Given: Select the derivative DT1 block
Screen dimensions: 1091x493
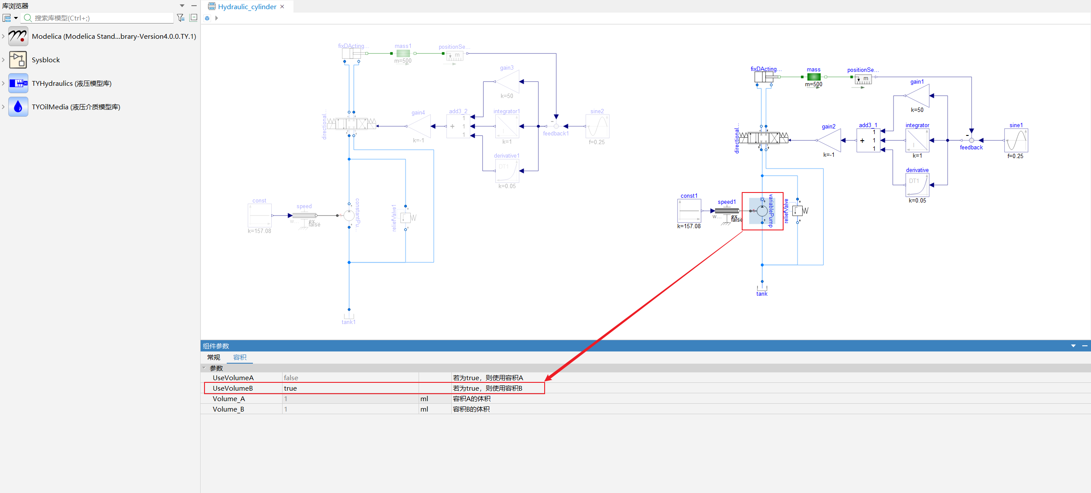Looking at the screenshot, I should [x=917, y=185].
